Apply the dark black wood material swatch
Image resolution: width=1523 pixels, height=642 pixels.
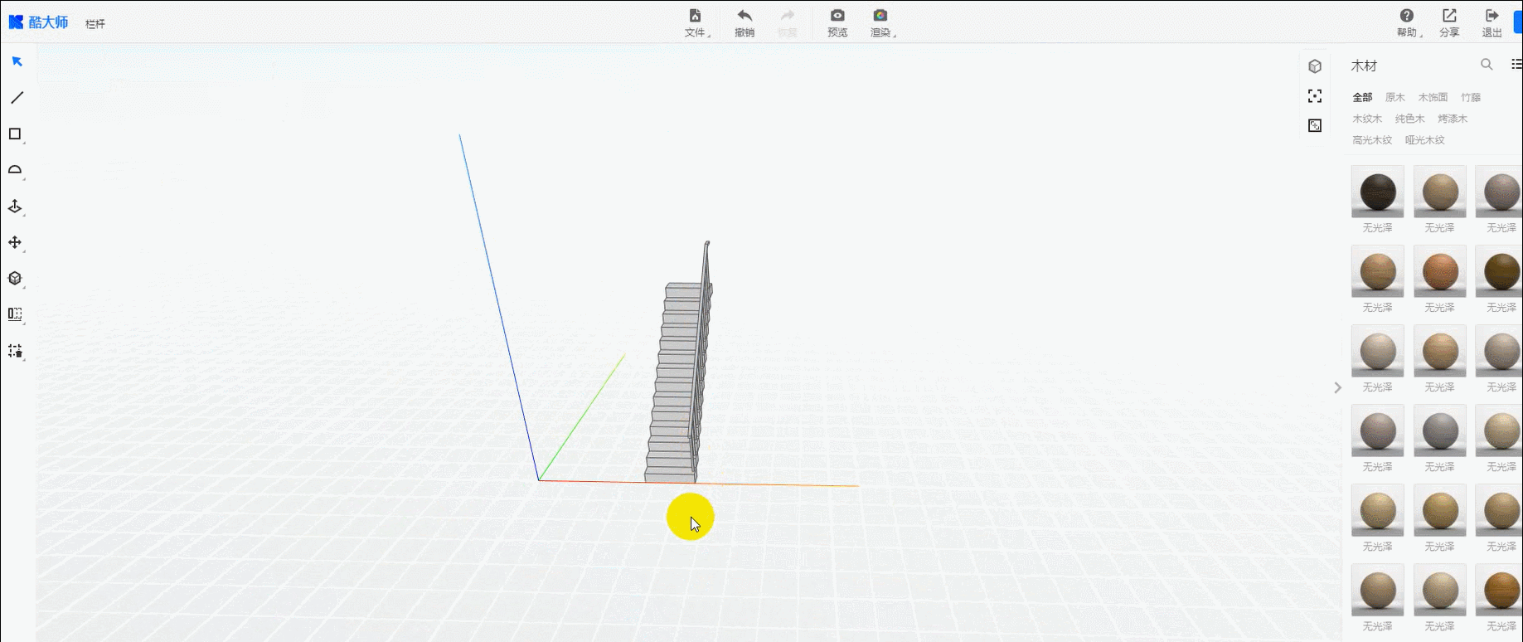[1377, 192]
